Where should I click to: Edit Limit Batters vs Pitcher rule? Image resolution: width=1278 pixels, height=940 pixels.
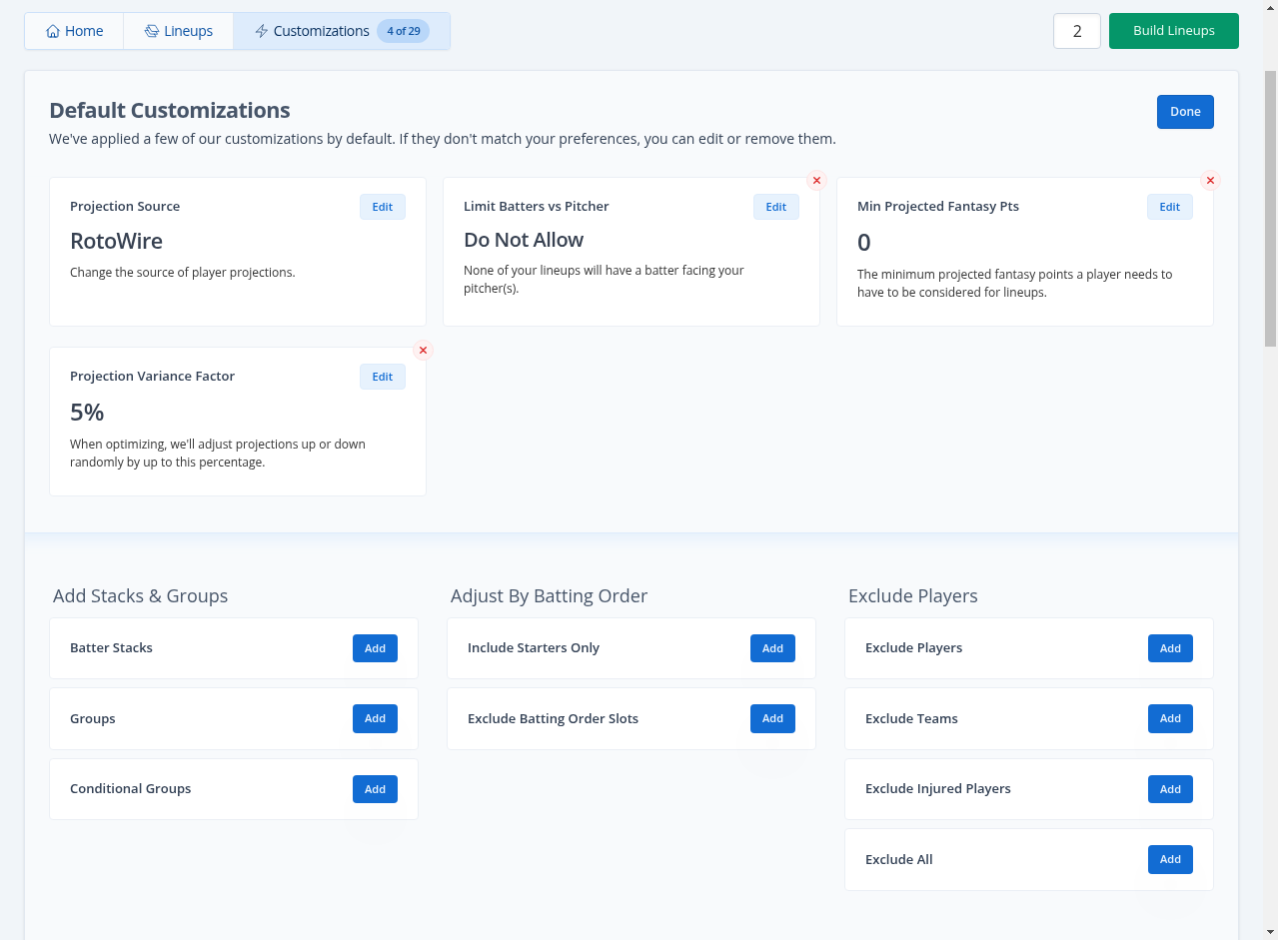(x=776, y=207)
